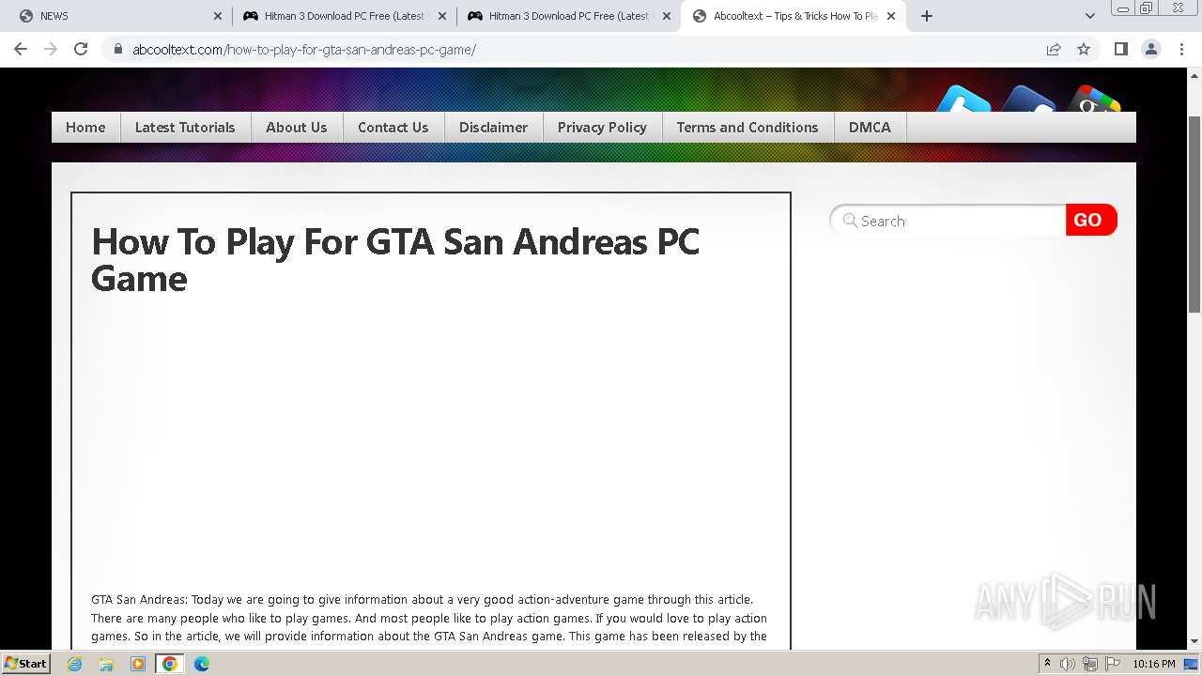Click the Twitter social icon
Screen dimensions: 1202x676
pos(964,100)
